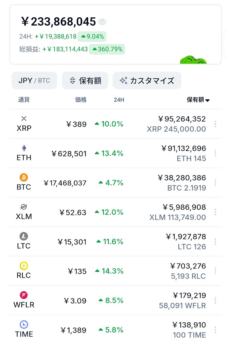Toggle JPY / BTC currency display

tap(34, 81)
